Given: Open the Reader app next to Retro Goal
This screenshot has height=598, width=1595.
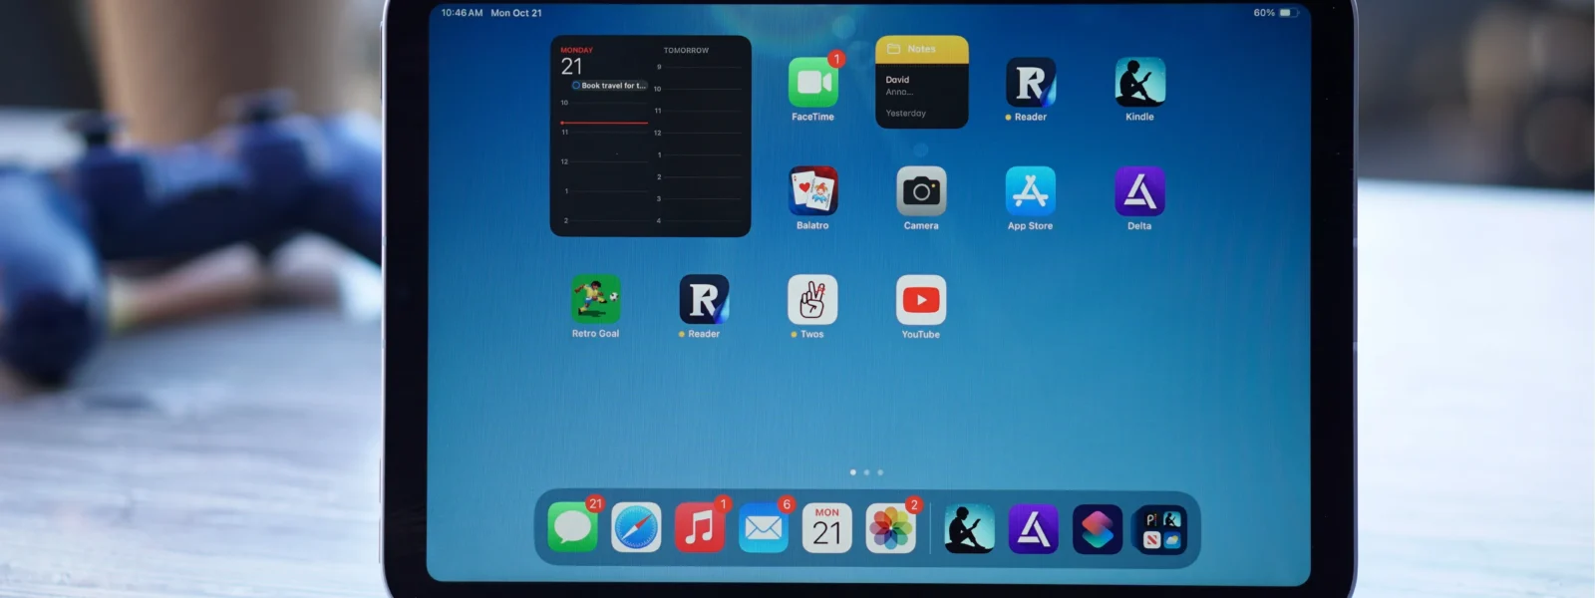Looking at the screenshot, I should click(x=704, y=299).
